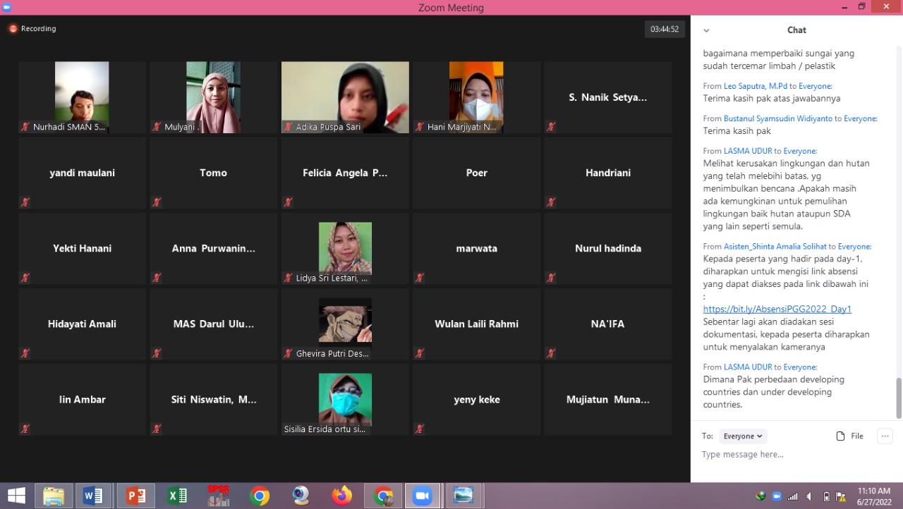Click muted mic icon on Anna Purwanin tile

pos(157,278)
